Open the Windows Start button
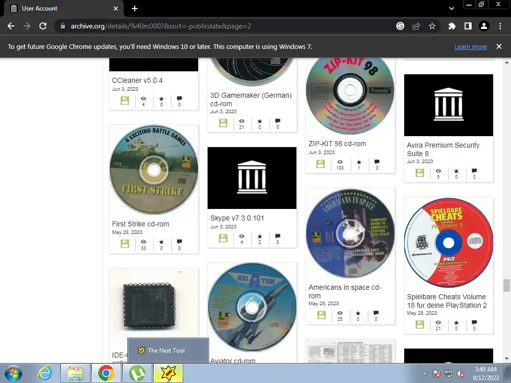 point(13,373)
